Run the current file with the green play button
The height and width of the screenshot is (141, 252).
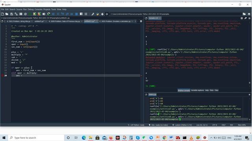[30, 14]
